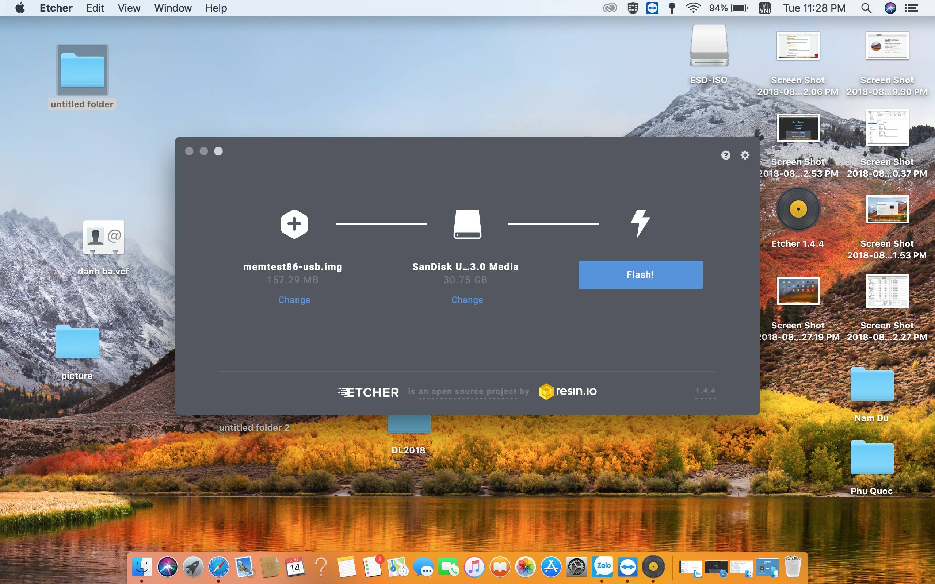
Task: Click the drive icon in Etcher
Action: (467, 224)
